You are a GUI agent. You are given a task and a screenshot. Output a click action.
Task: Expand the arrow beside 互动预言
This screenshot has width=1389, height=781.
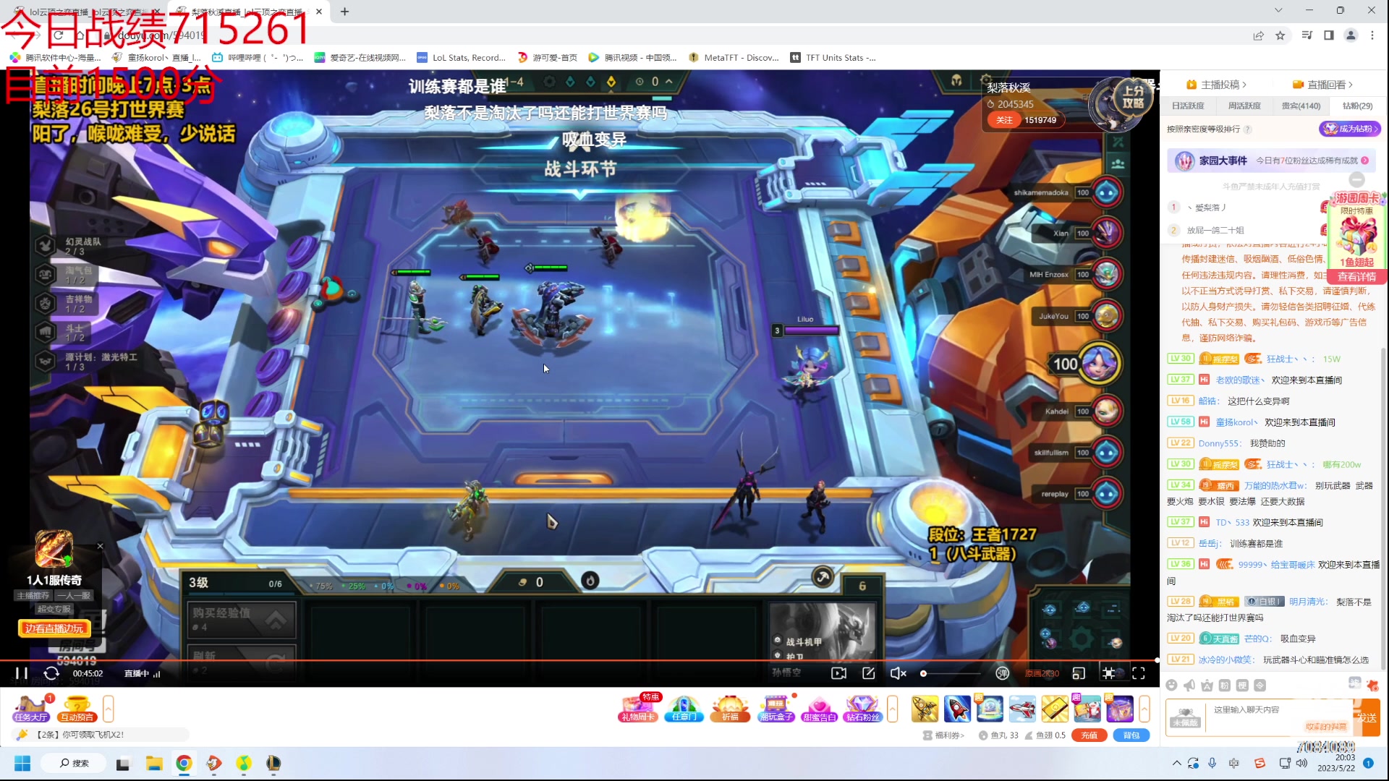click(x=109, y=709)
